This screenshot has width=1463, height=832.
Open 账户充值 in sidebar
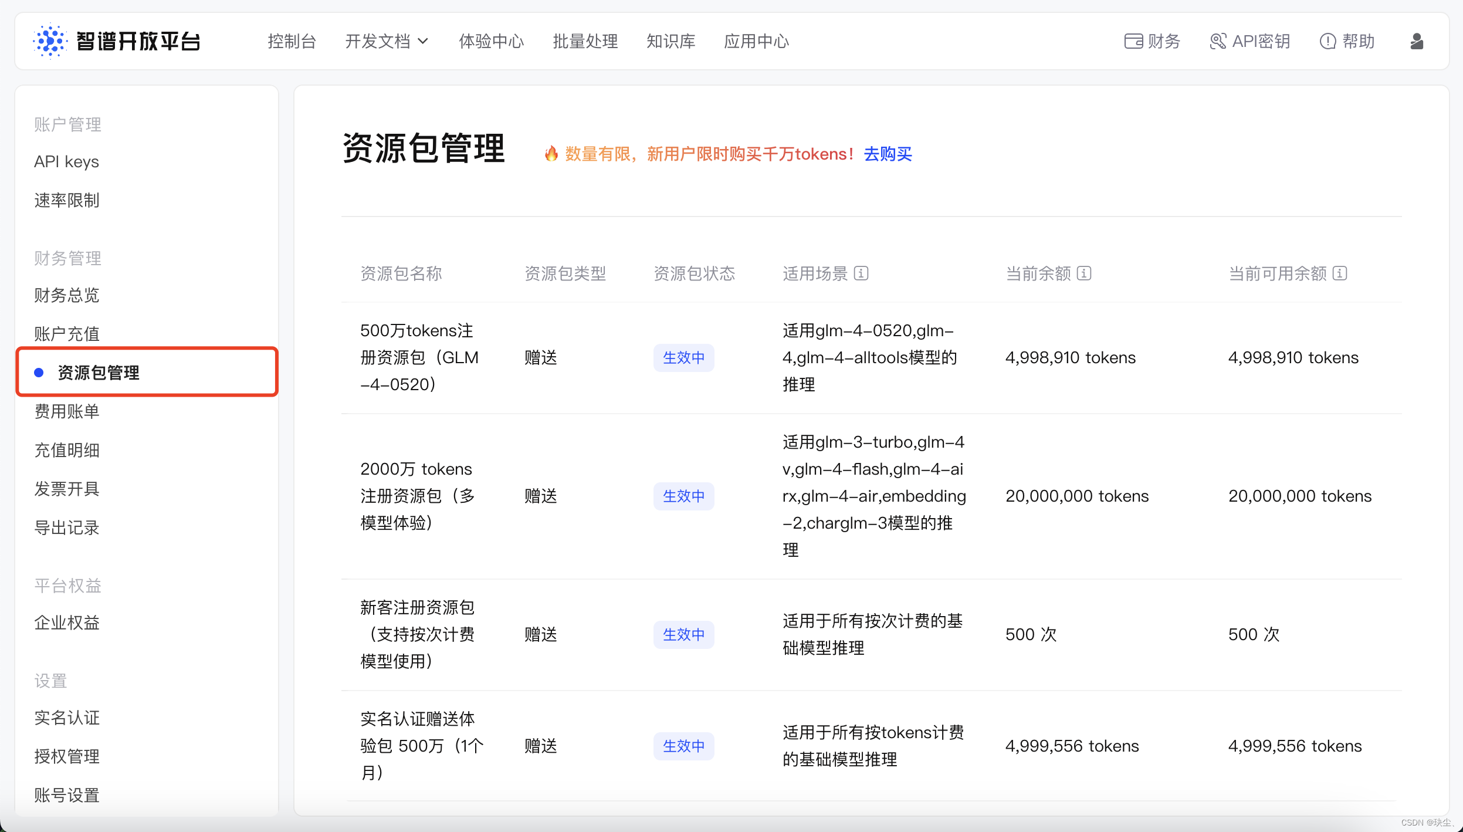tap(67, 334)
